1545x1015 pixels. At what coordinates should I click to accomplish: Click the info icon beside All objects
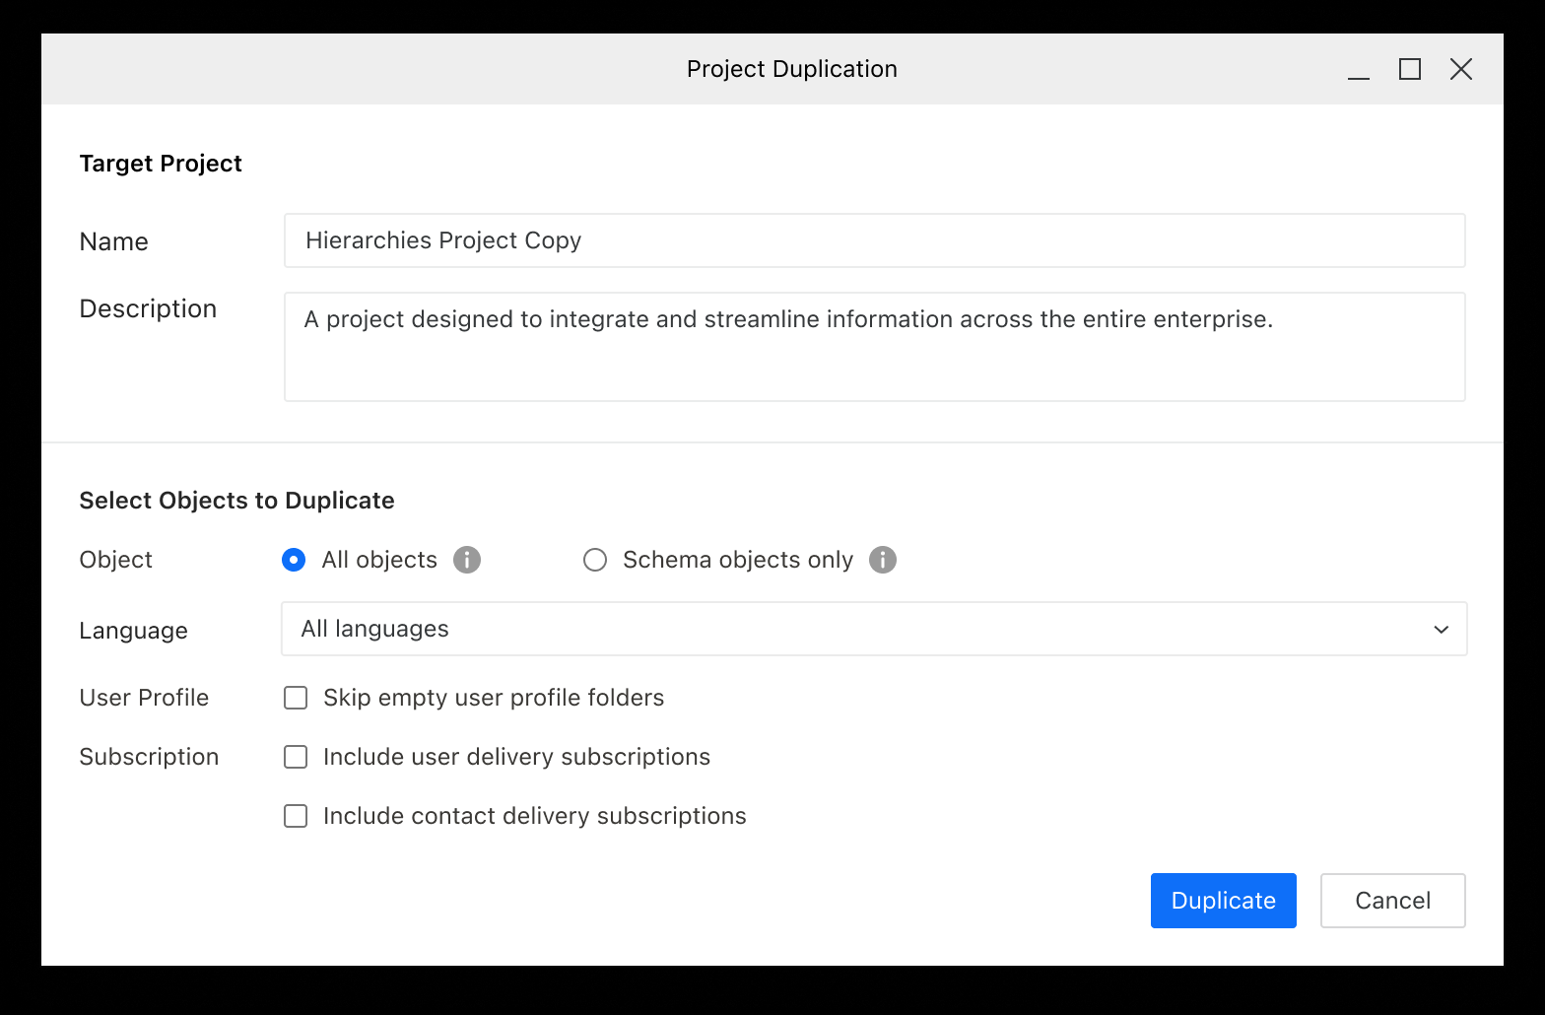coord(467,560)
